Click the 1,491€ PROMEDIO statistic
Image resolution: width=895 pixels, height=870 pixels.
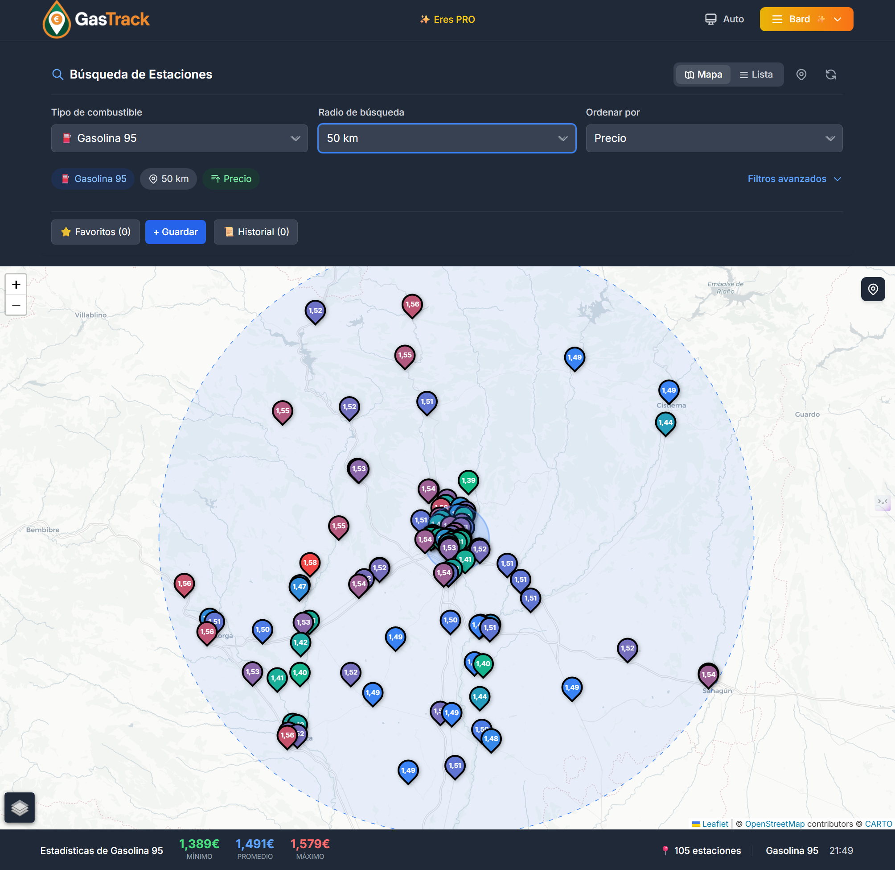(x=255, y=849)
